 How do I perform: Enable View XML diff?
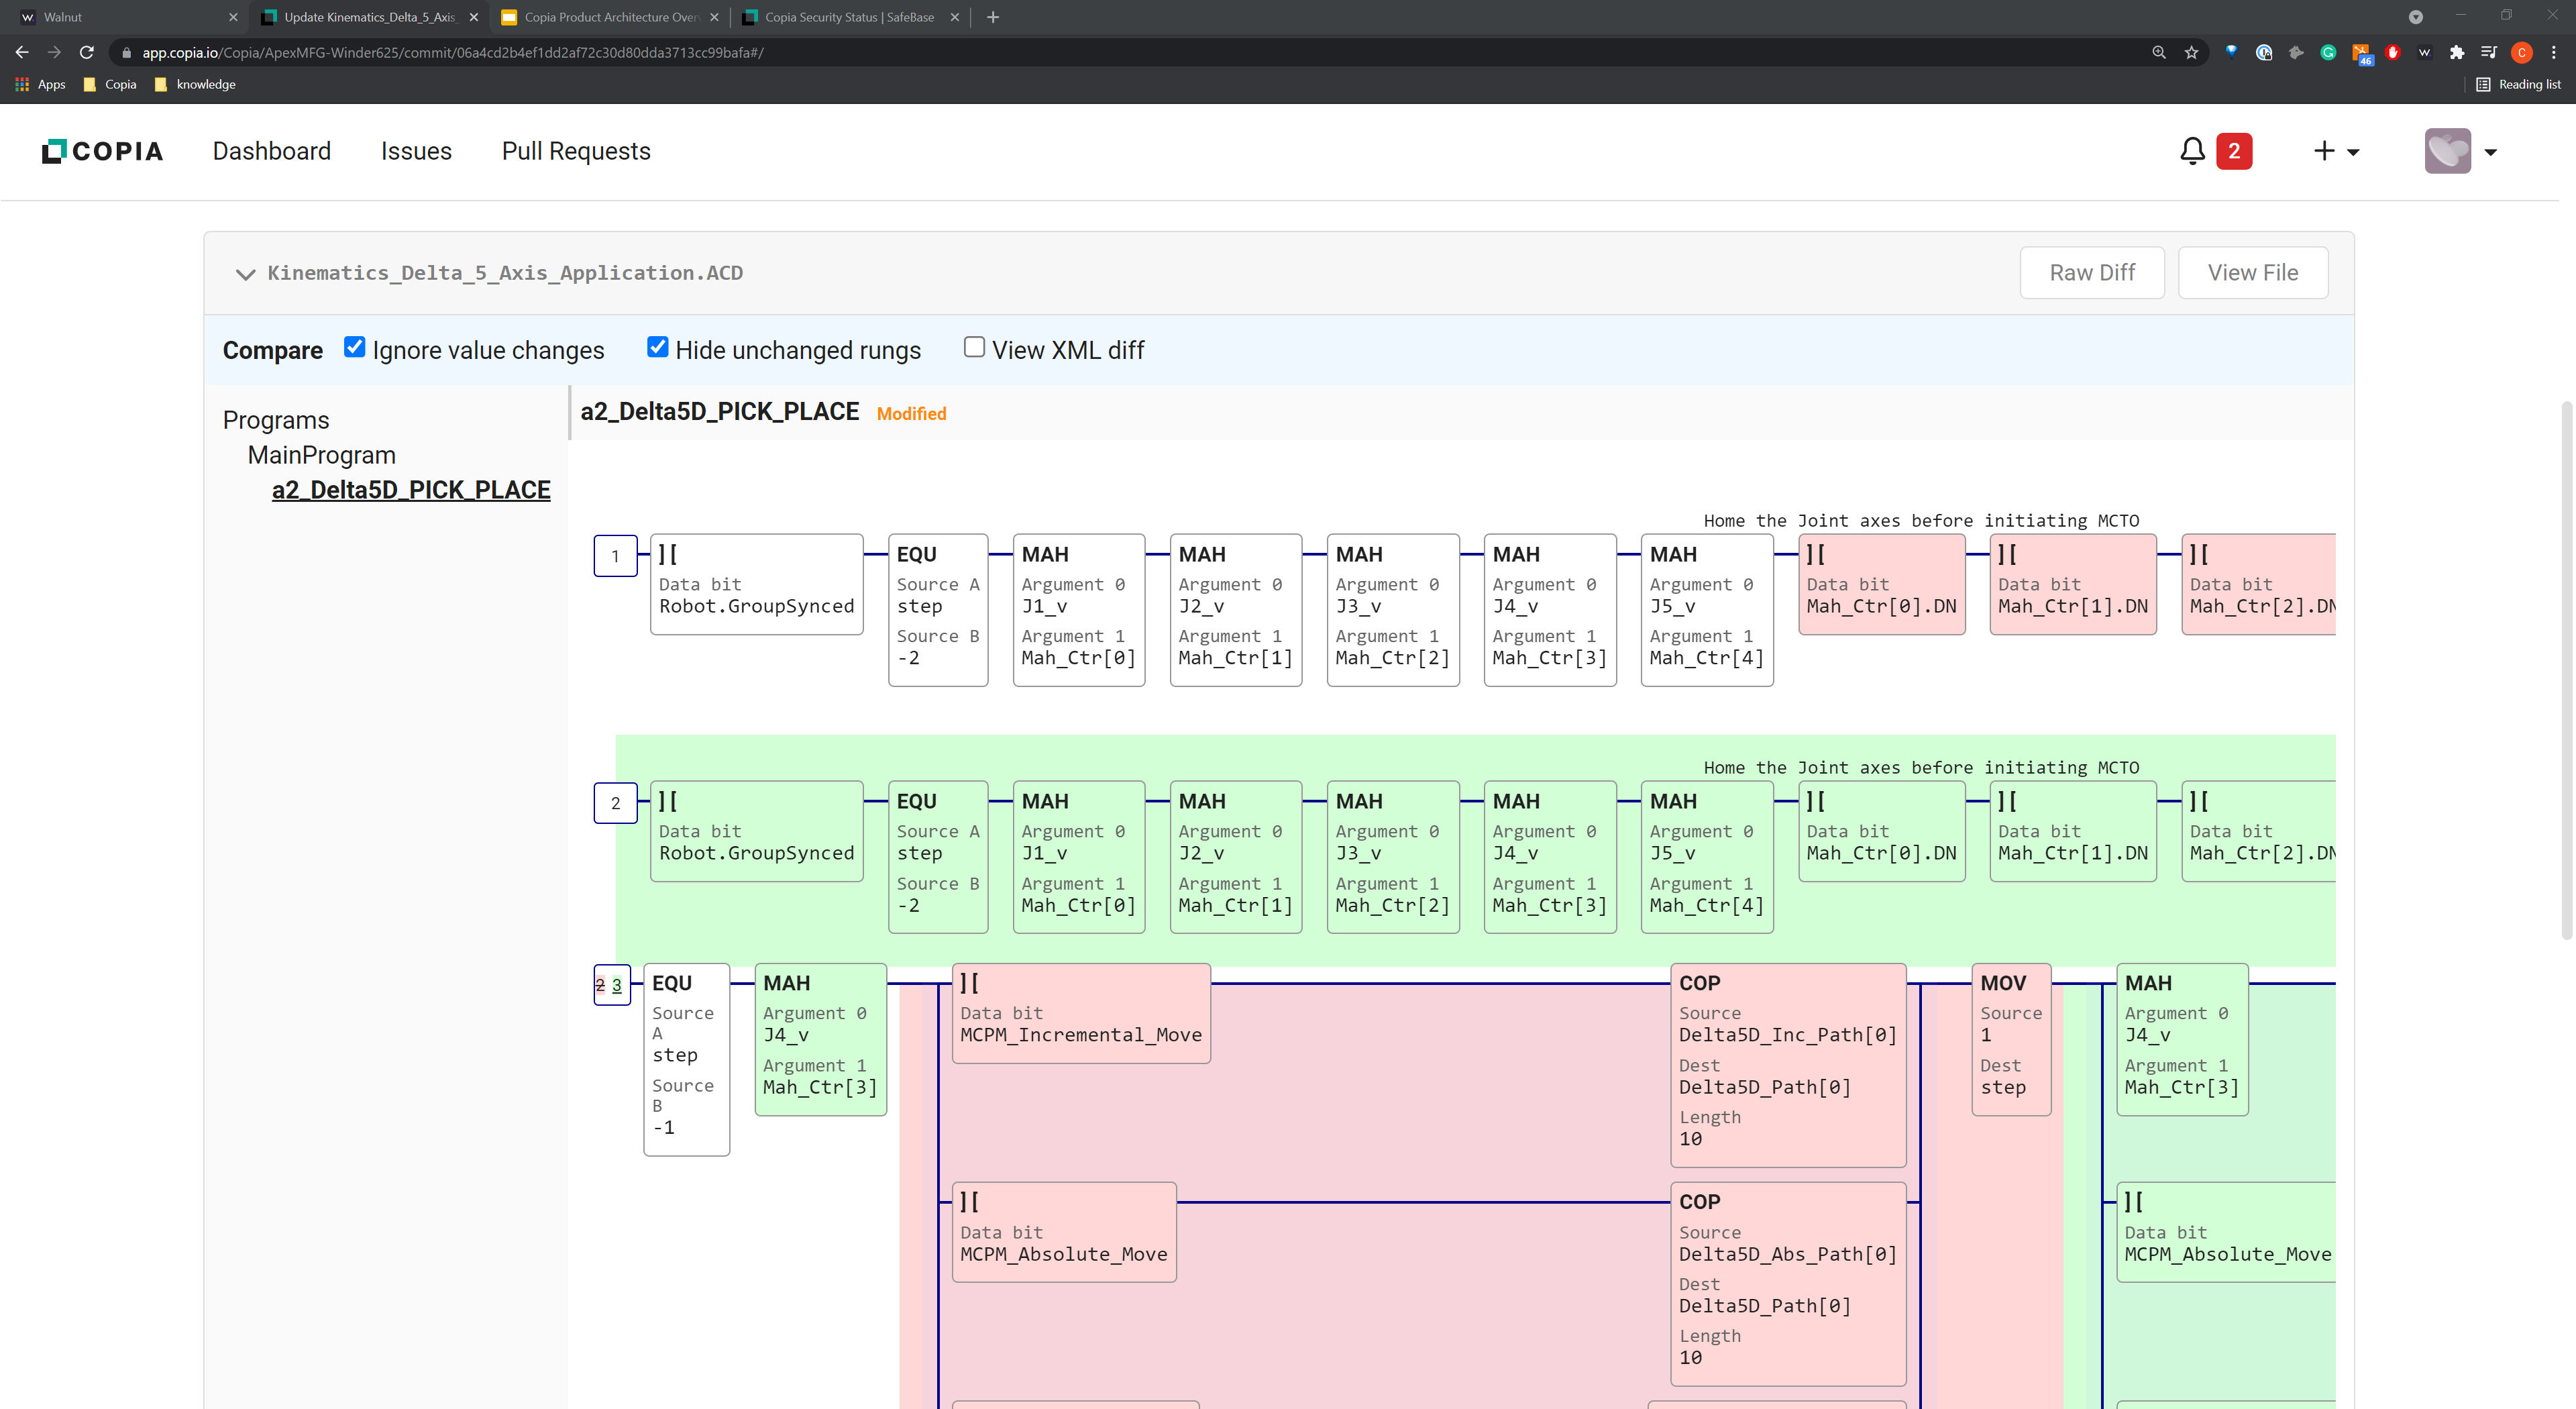(x=973, y=346)
